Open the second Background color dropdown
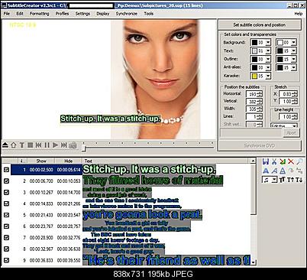 pos(294,42)
